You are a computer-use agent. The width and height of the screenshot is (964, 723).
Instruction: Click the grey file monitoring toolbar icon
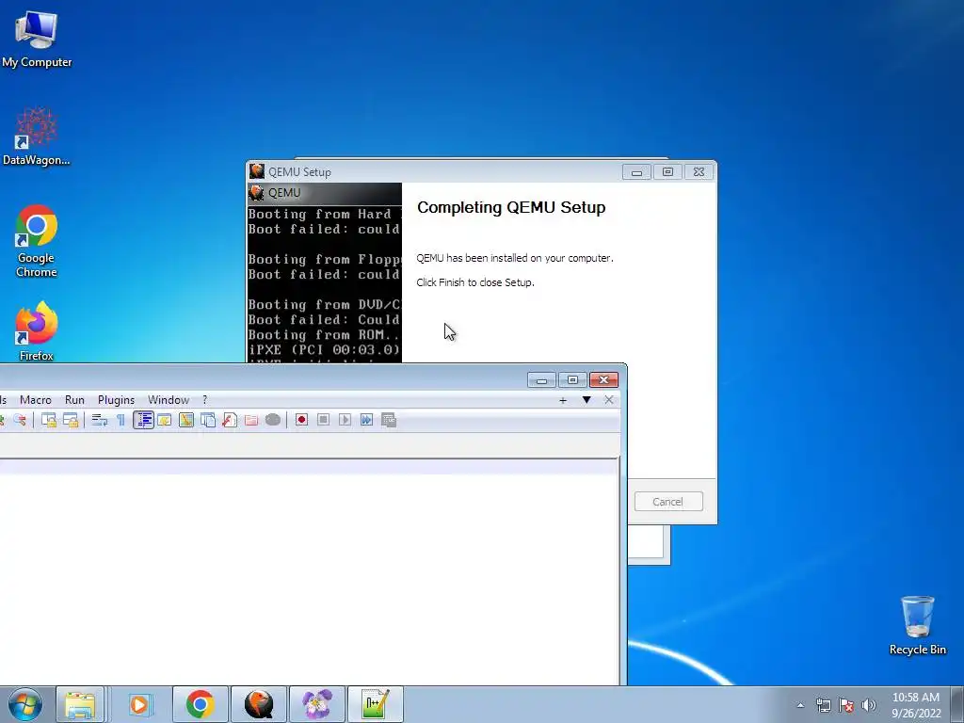(273, 420)
